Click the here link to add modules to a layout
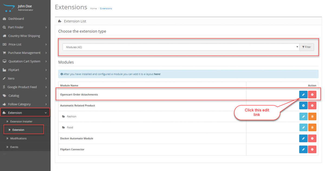The image size is (325, 171). tap(157, 73)
